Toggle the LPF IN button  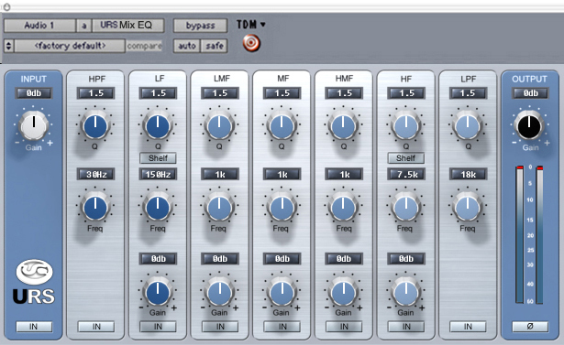(x=468, y=327)
